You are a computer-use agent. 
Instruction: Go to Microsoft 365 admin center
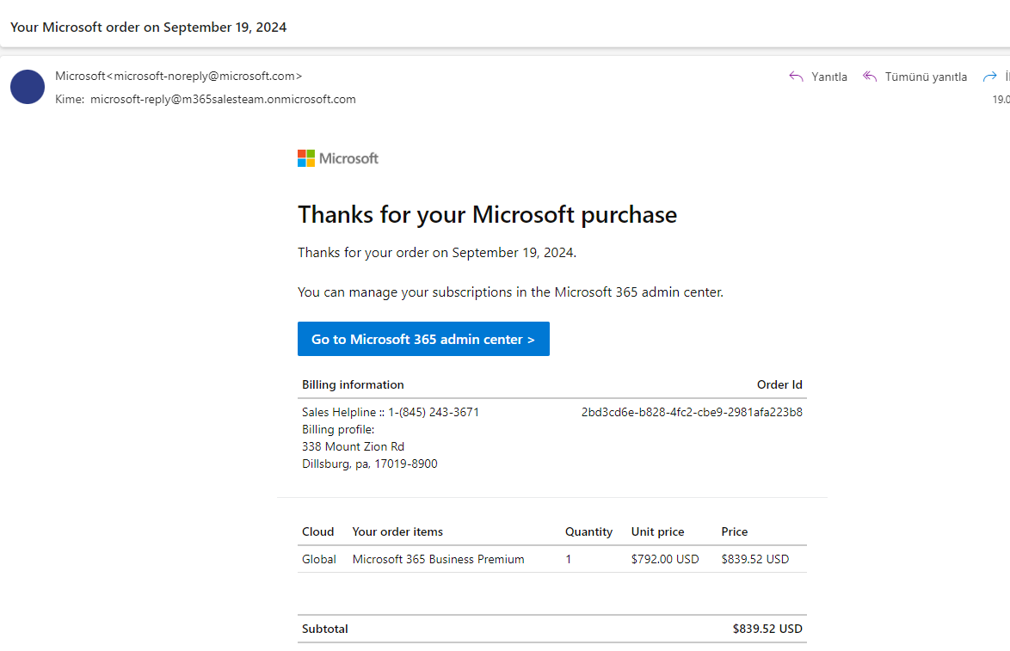pos(423,339)
